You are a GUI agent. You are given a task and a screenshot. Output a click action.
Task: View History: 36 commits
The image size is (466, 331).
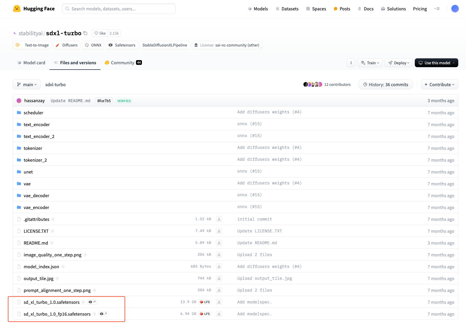[386, 84]
